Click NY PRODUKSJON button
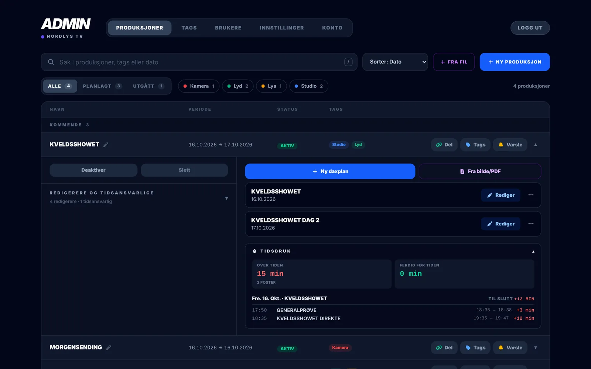Screen dimensions: 591x369 (x=515, y=62)
